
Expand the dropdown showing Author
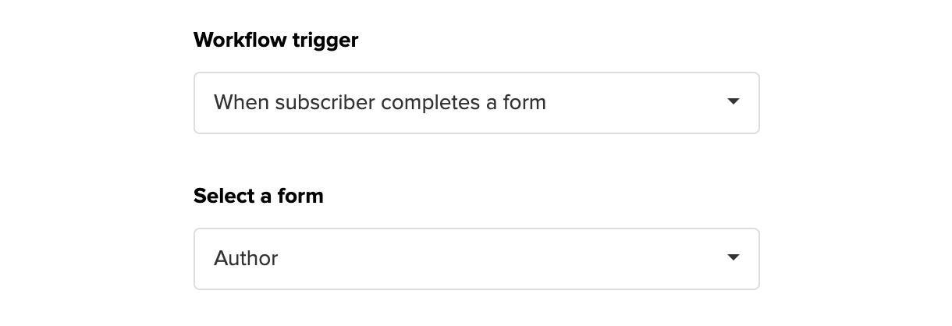476,259
